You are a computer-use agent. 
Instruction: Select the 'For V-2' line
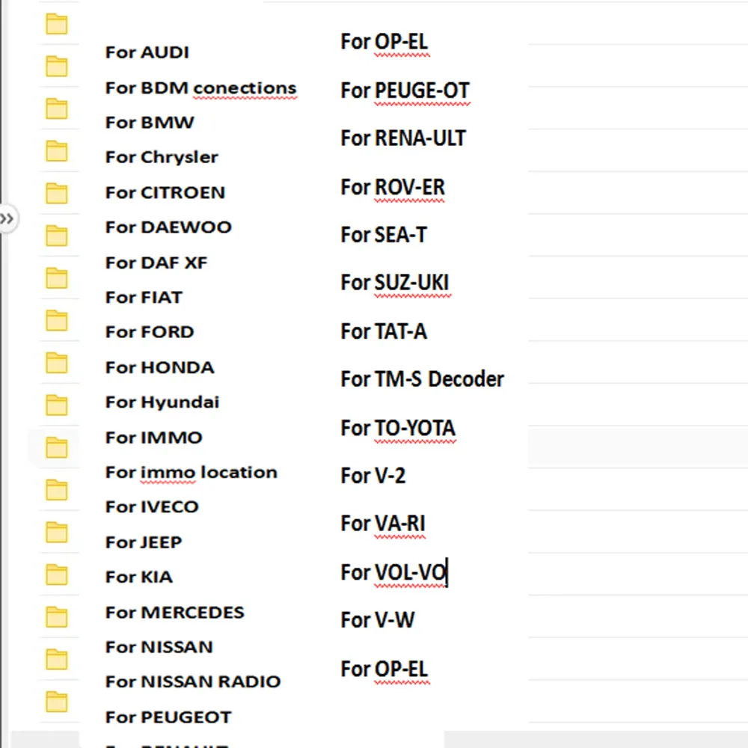click(373, 476)
